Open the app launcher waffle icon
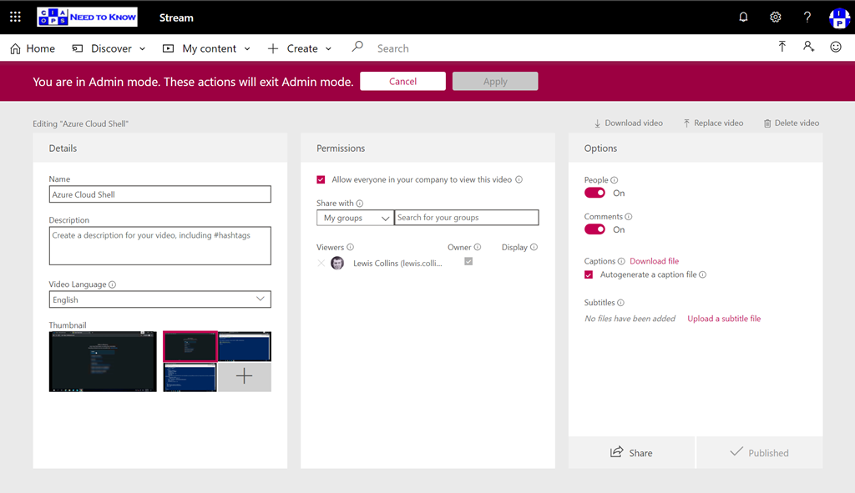 (15, 17)
